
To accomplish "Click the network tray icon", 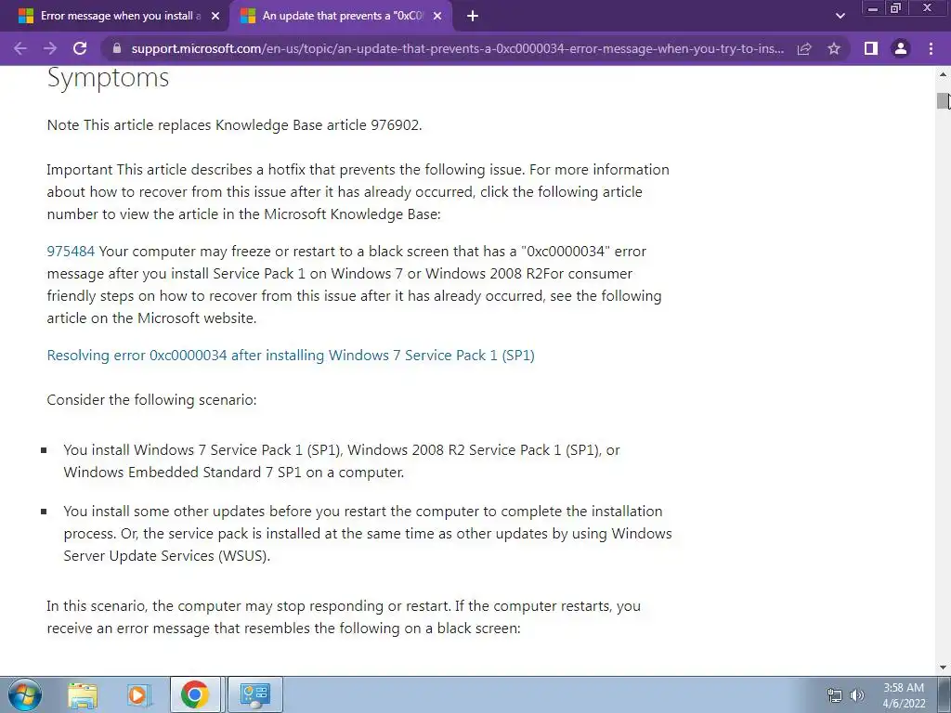I will click(x=835, y=695).
